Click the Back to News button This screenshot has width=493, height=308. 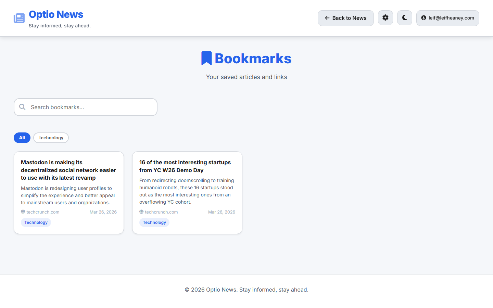point(345,18)
